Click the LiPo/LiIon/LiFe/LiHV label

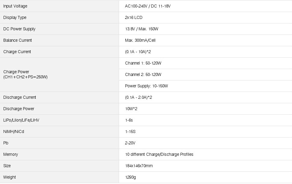click(21, 120)
